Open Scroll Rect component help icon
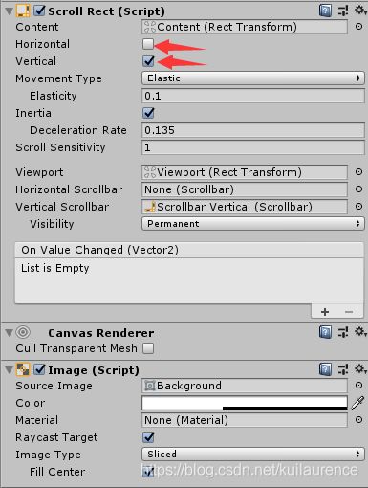The height and width of the screenshot is (488, 368). click(325, 11)
